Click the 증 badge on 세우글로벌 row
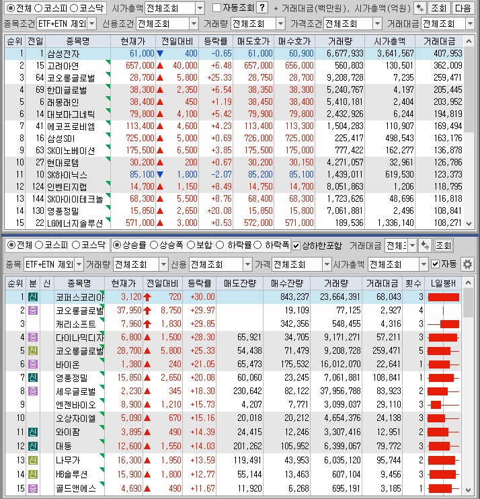The image size is (480, 499). [33, 391]
